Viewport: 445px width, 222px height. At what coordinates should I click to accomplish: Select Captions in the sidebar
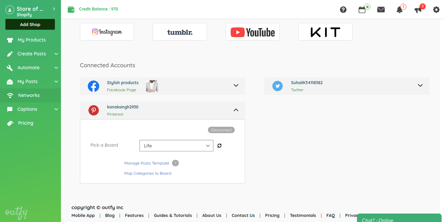click(27, 109)
